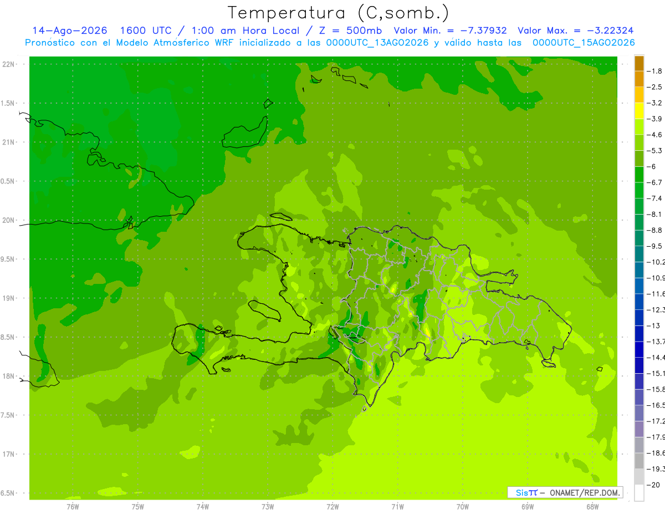Select the '73W' longitude label
This screenshot has width=665, height=514.
coord(268,507)
